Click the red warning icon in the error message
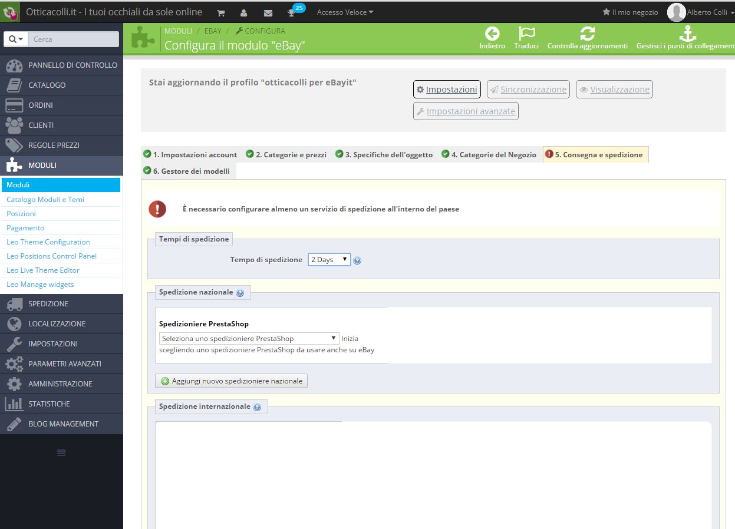This screenshot has height=529, width=735. point(157,209)
